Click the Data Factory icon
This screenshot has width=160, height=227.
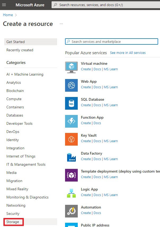click(71, 157)
